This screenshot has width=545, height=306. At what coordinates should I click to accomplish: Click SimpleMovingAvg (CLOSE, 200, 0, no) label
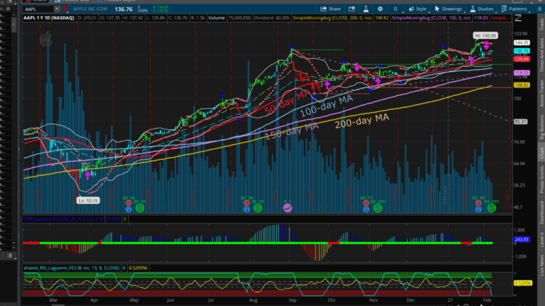(332, 18)
